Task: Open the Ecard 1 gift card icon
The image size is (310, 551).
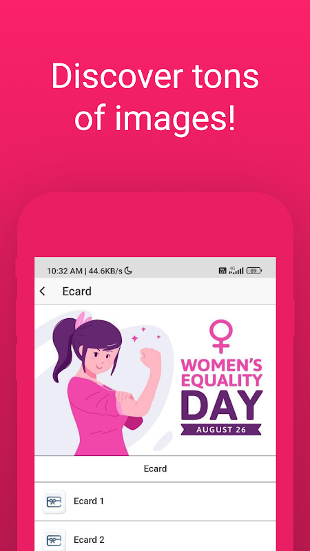Action: (x=54, y=501)
